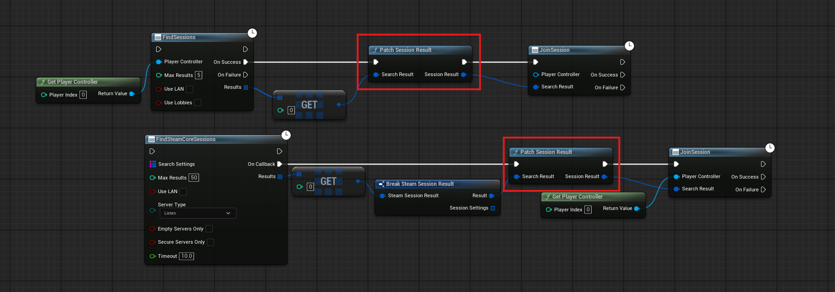Click the Search Settings struct pin

click(152, 164)
